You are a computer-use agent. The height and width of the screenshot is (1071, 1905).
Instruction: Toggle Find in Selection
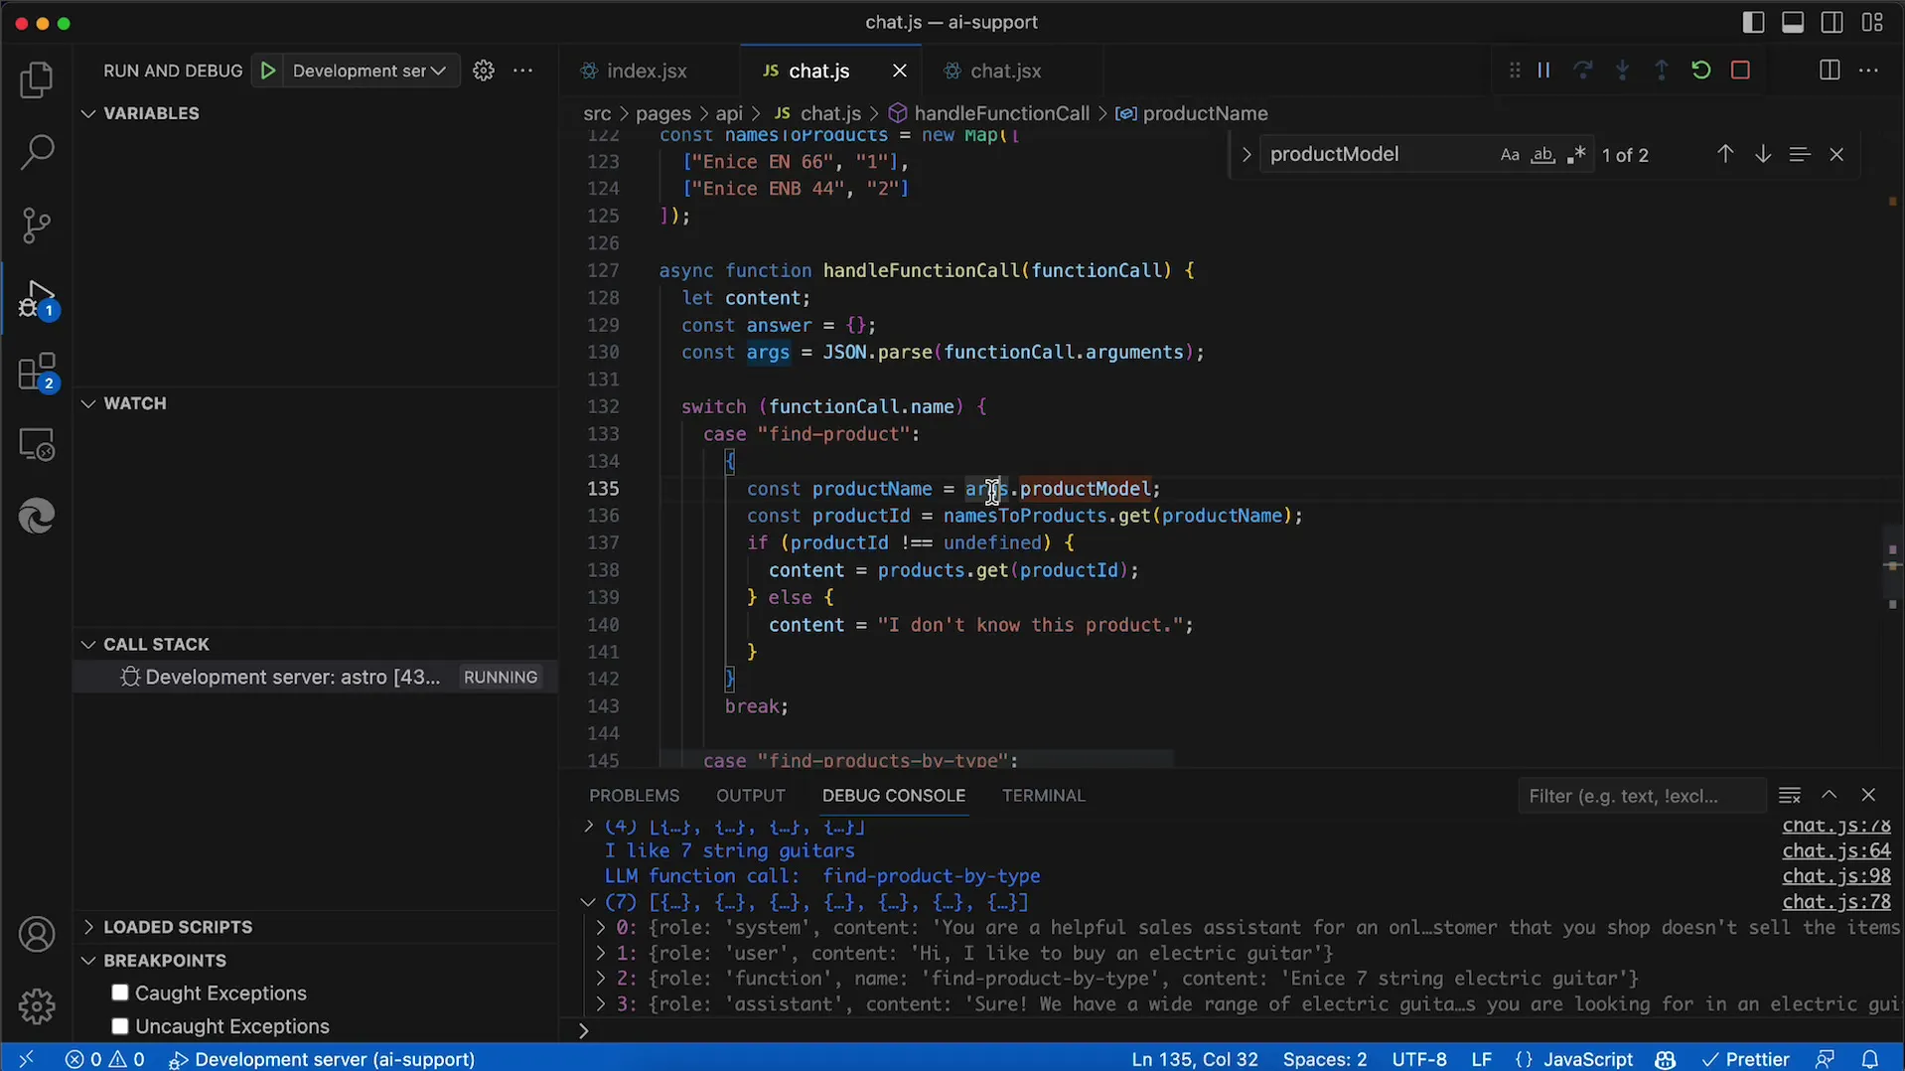pos(1800,155)
